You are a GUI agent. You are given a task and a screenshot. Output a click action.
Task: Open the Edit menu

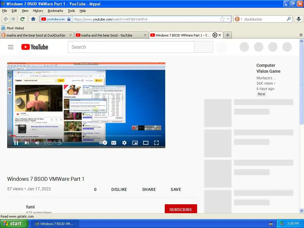(x=14, y=11)
